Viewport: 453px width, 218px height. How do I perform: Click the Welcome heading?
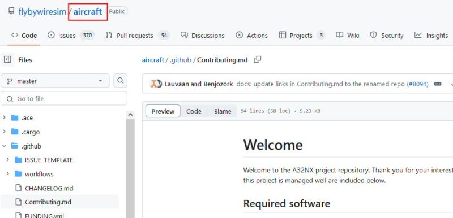click(x=273, y=145)
